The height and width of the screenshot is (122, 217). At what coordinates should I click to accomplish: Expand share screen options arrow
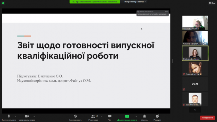pos(136,116)
